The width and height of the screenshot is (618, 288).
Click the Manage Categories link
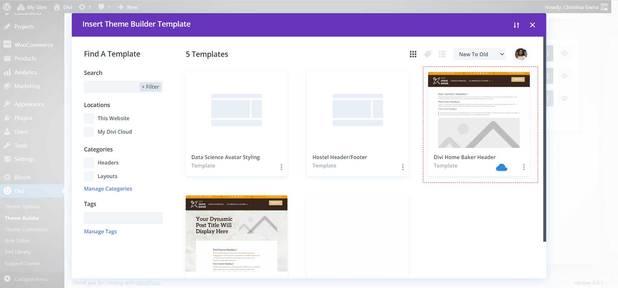(x=108, y=189)
